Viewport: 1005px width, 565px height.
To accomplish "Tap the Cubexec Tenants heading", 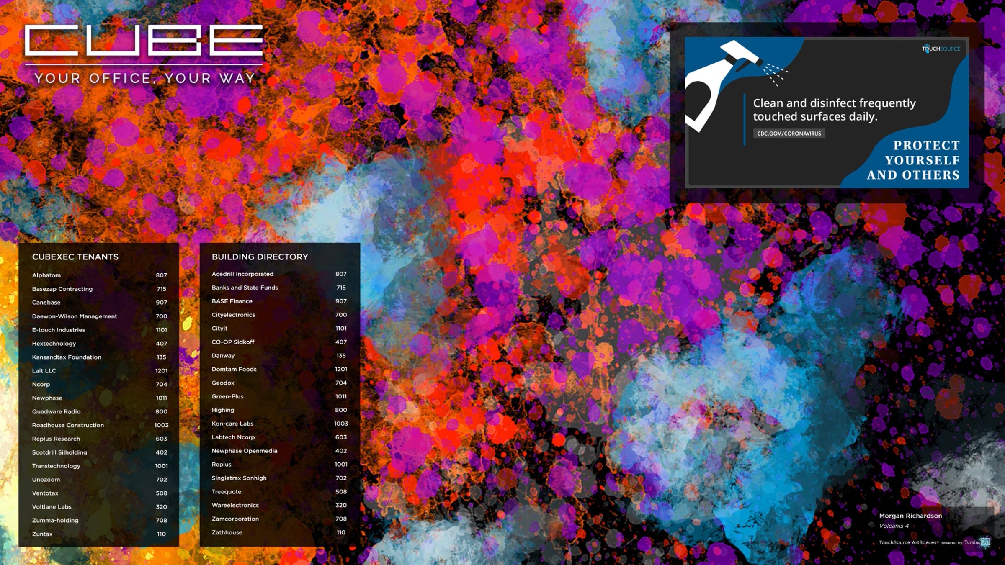I will click(x=75, y=257).
